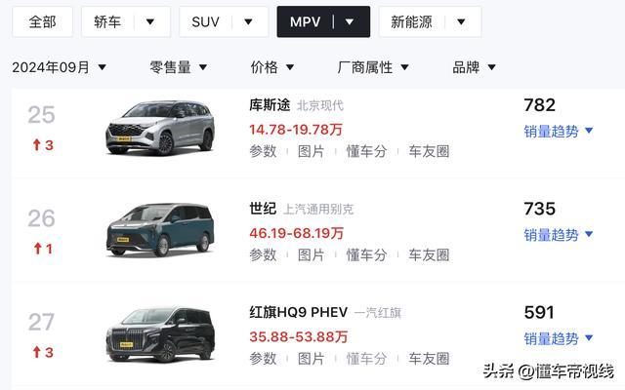Open the 轿车 category dropdown arrow

coord(149,21)
